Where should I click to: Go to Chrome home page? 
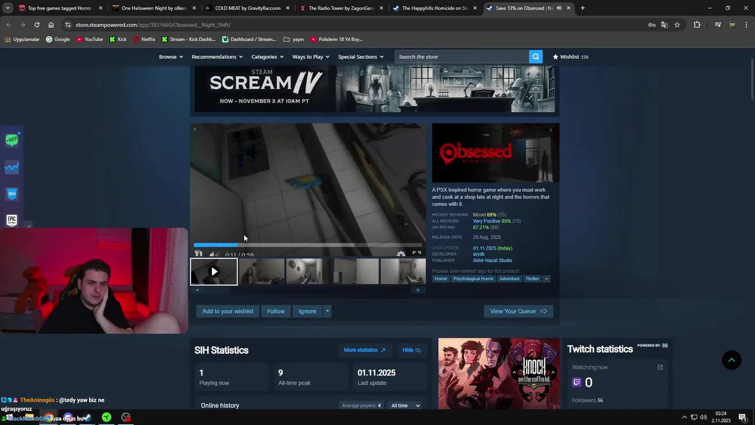tap(51, 25)
